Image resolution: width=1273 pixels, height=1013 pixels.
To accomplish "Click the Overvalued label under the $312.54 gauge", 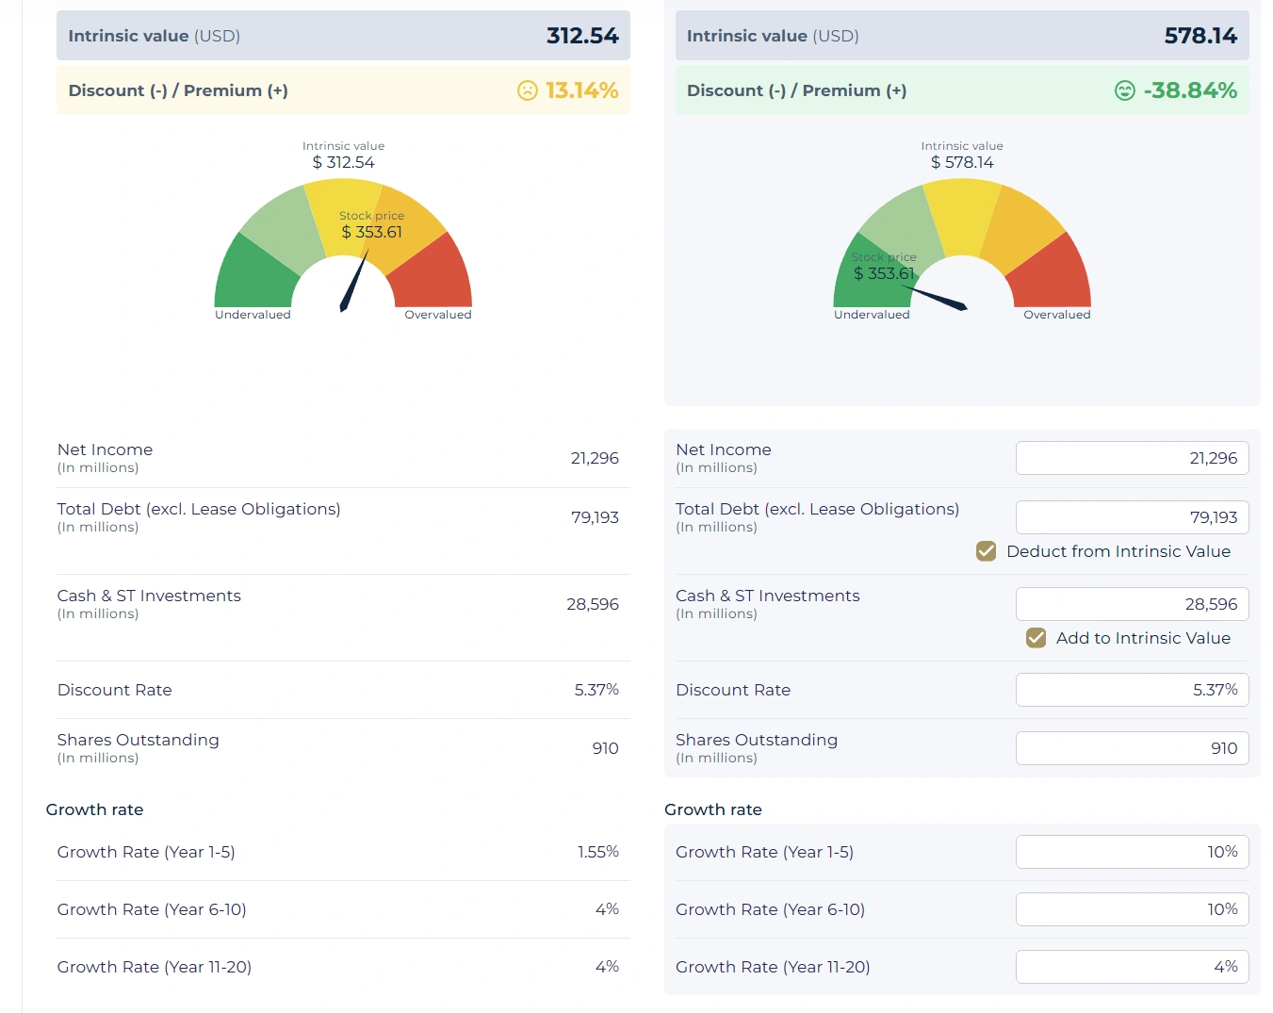I will (x=437, y=315).
